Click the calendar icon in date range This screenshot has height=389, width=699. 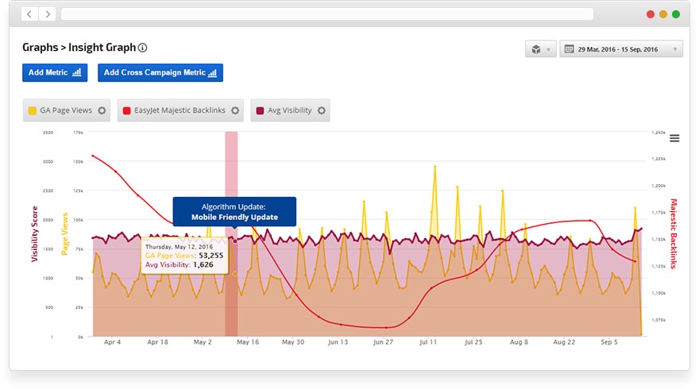[x=569, y=49]
